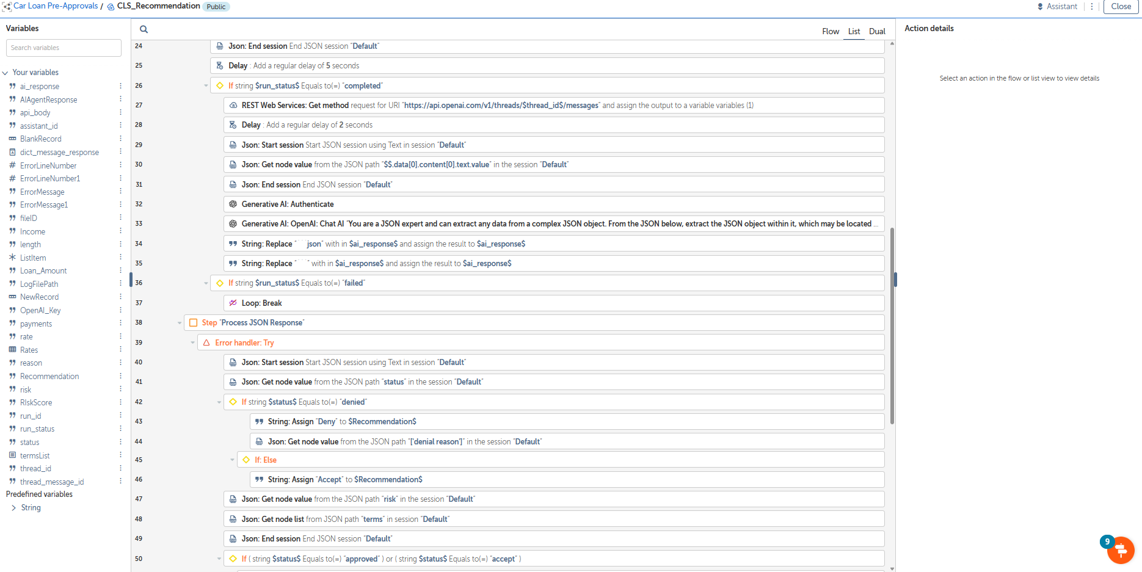Screen dimensions: 1142x572
Task: Click the scroll up arrow of action list
Action: click(x=892, y=43)
